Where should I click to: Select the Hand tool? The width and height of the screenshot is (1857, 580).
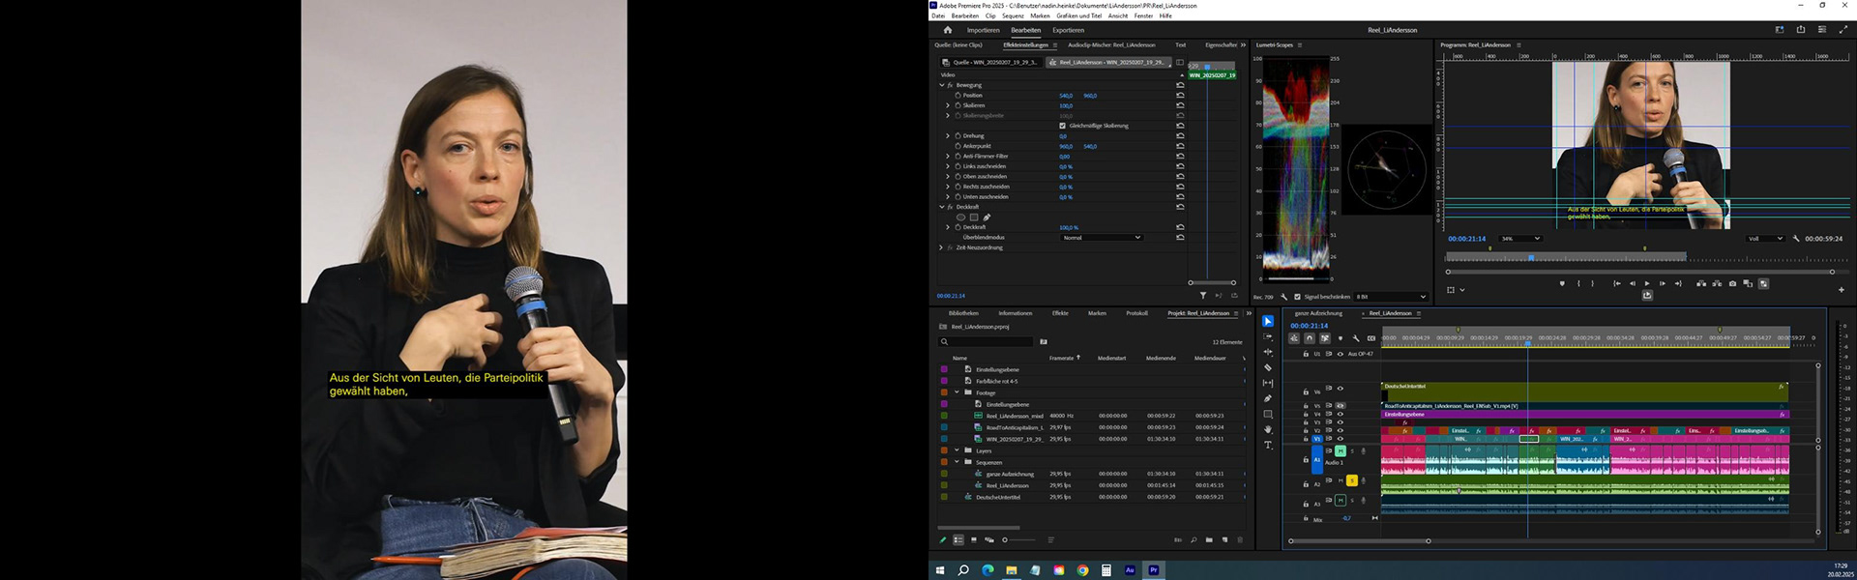click(x=1268, y=429)
